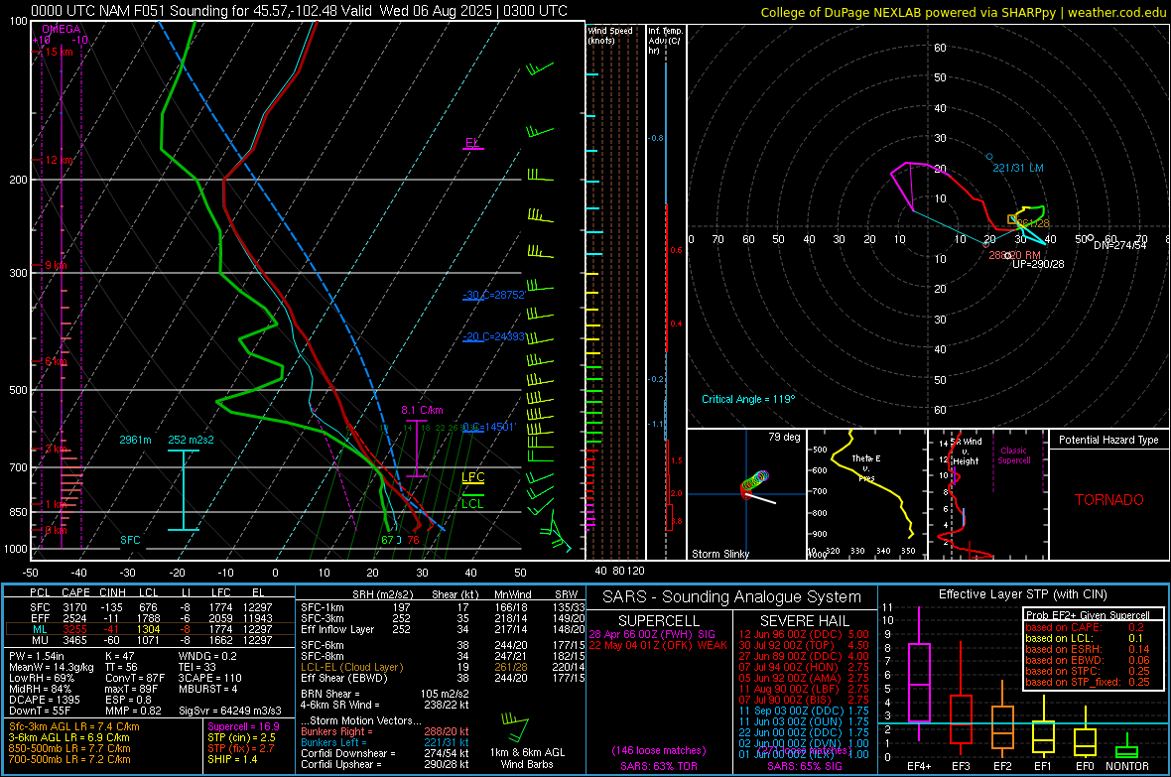The width and height of the screenshot is (1171, 777).
Task: Click the Storm Slinky caption
Action: point(719,554)
